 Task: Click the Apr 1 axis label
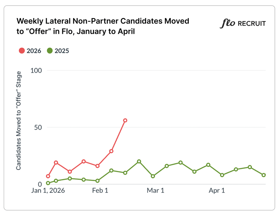[x=217, y=191]
